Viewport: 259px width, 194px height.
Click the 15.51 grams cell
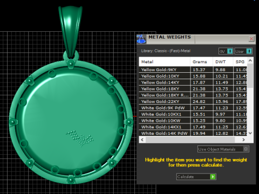coord(202,114)
